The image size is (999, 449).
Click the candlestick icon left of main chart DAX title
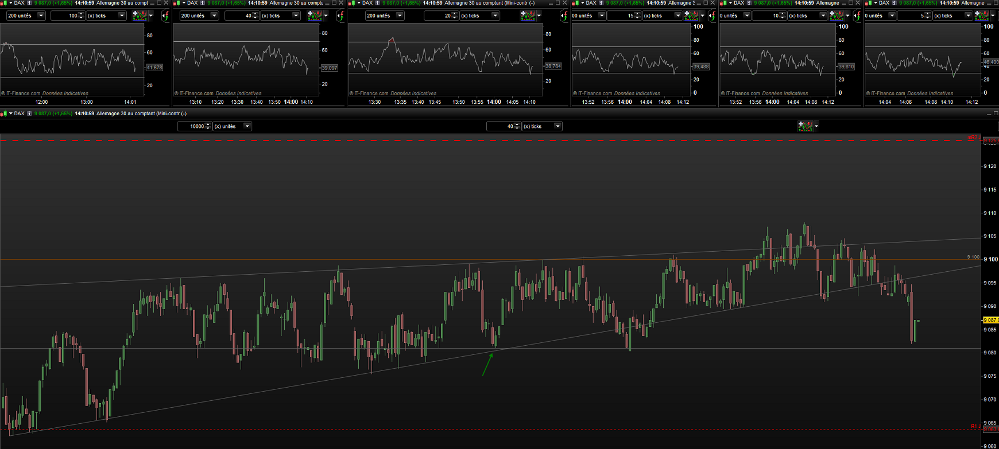tap(3, 114)
